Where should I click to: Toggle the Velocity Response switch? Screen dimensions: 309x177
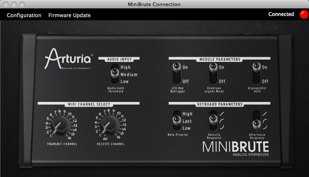tap(213, 121)
